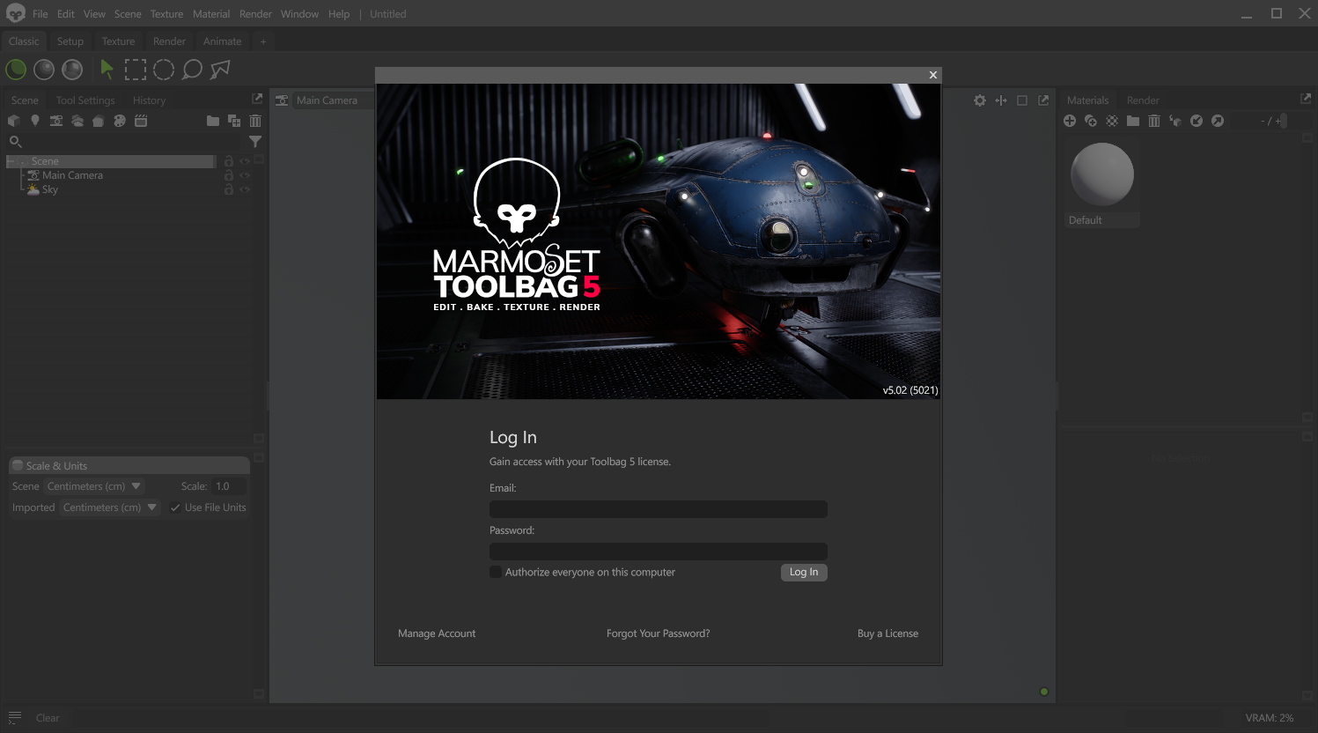Viewport: 1318px width, 733px height.
Task: Click the scene filter funnel icon
Action: 255,142
